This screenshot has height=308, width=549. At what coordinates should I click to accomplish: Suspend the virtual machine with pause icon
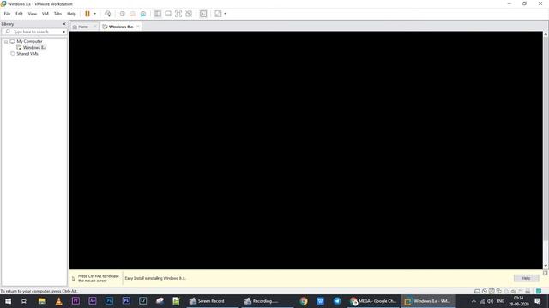(87, 14)
